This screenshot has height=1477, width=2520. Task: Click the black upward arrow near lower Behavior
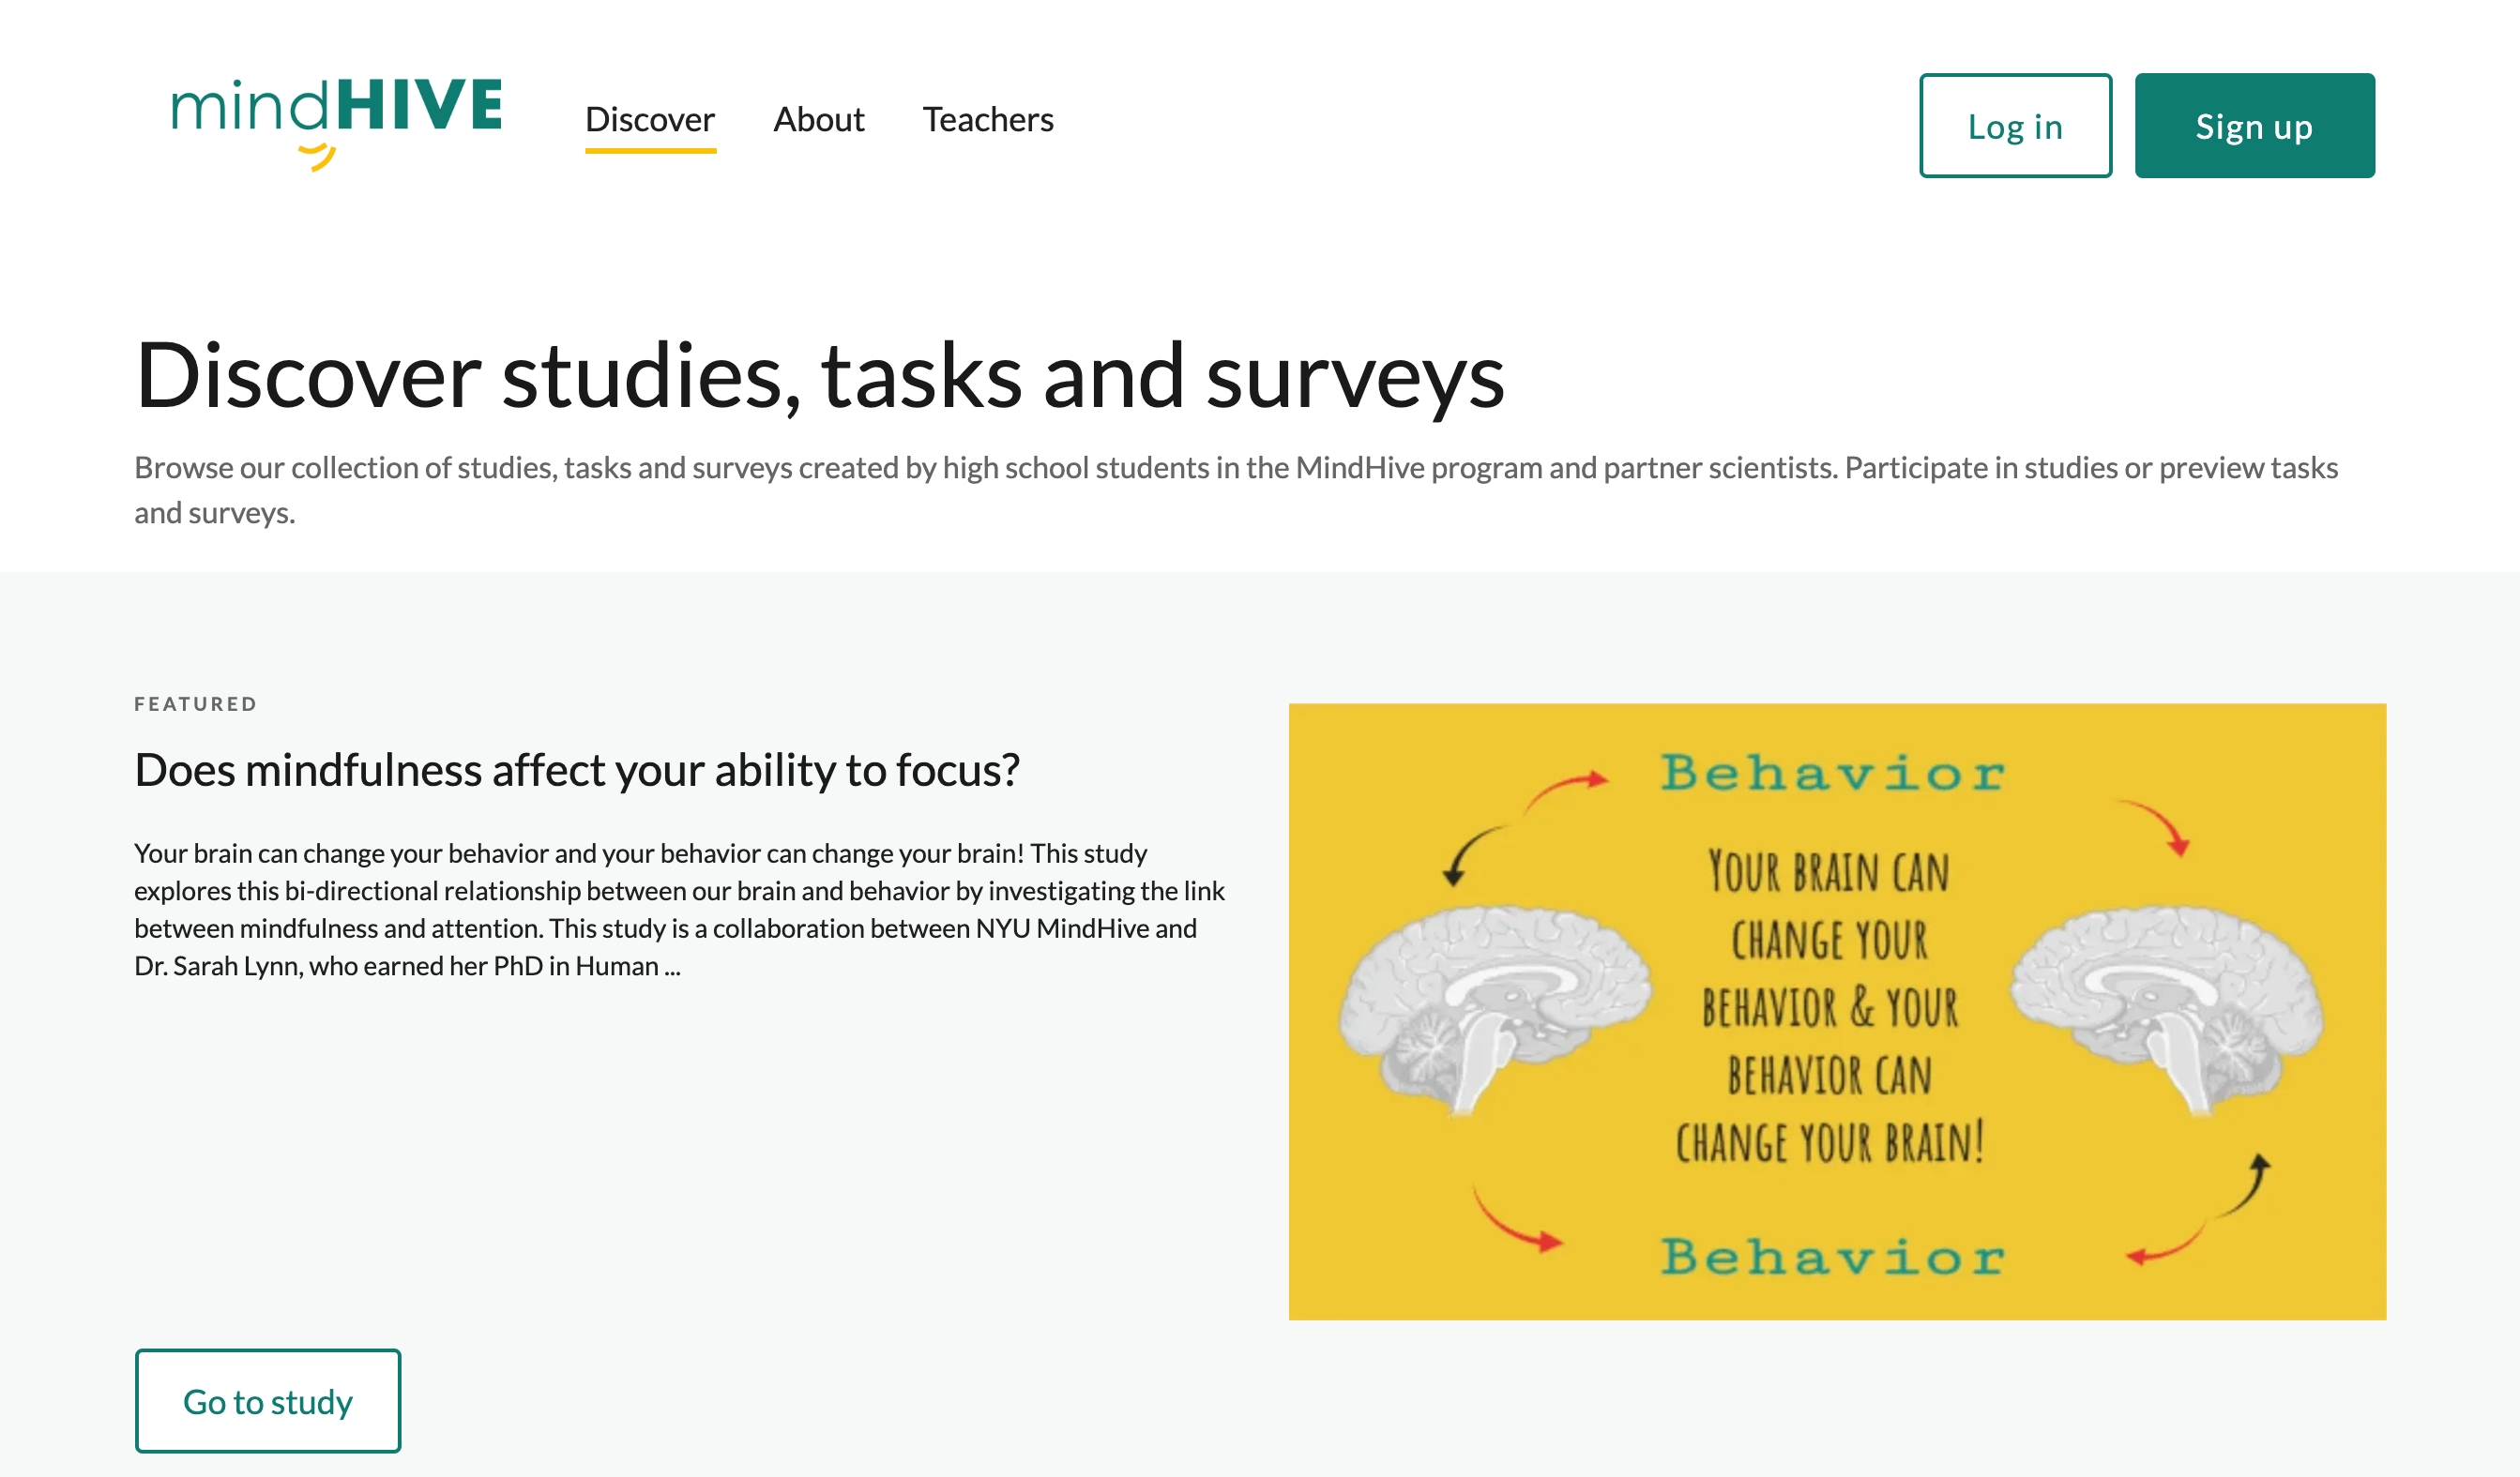click(2243, 1184)
